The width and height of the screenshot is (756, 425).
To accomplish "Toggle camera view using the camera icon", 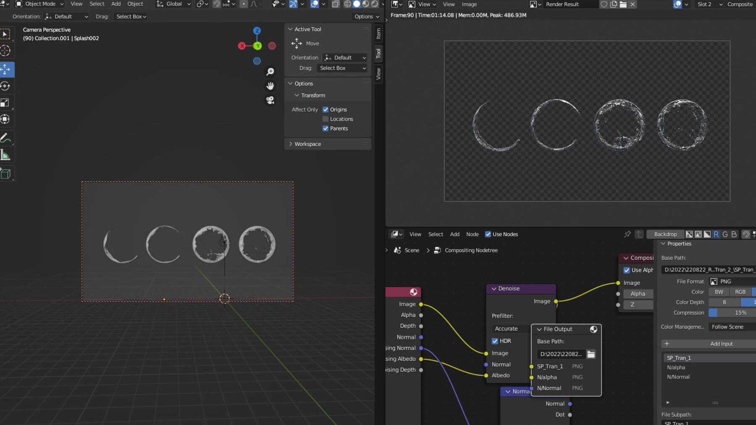I will (270, 100).
